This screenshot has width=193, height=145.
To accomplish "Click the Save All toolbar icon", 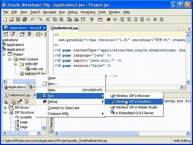I will click(x=25, y=19).
